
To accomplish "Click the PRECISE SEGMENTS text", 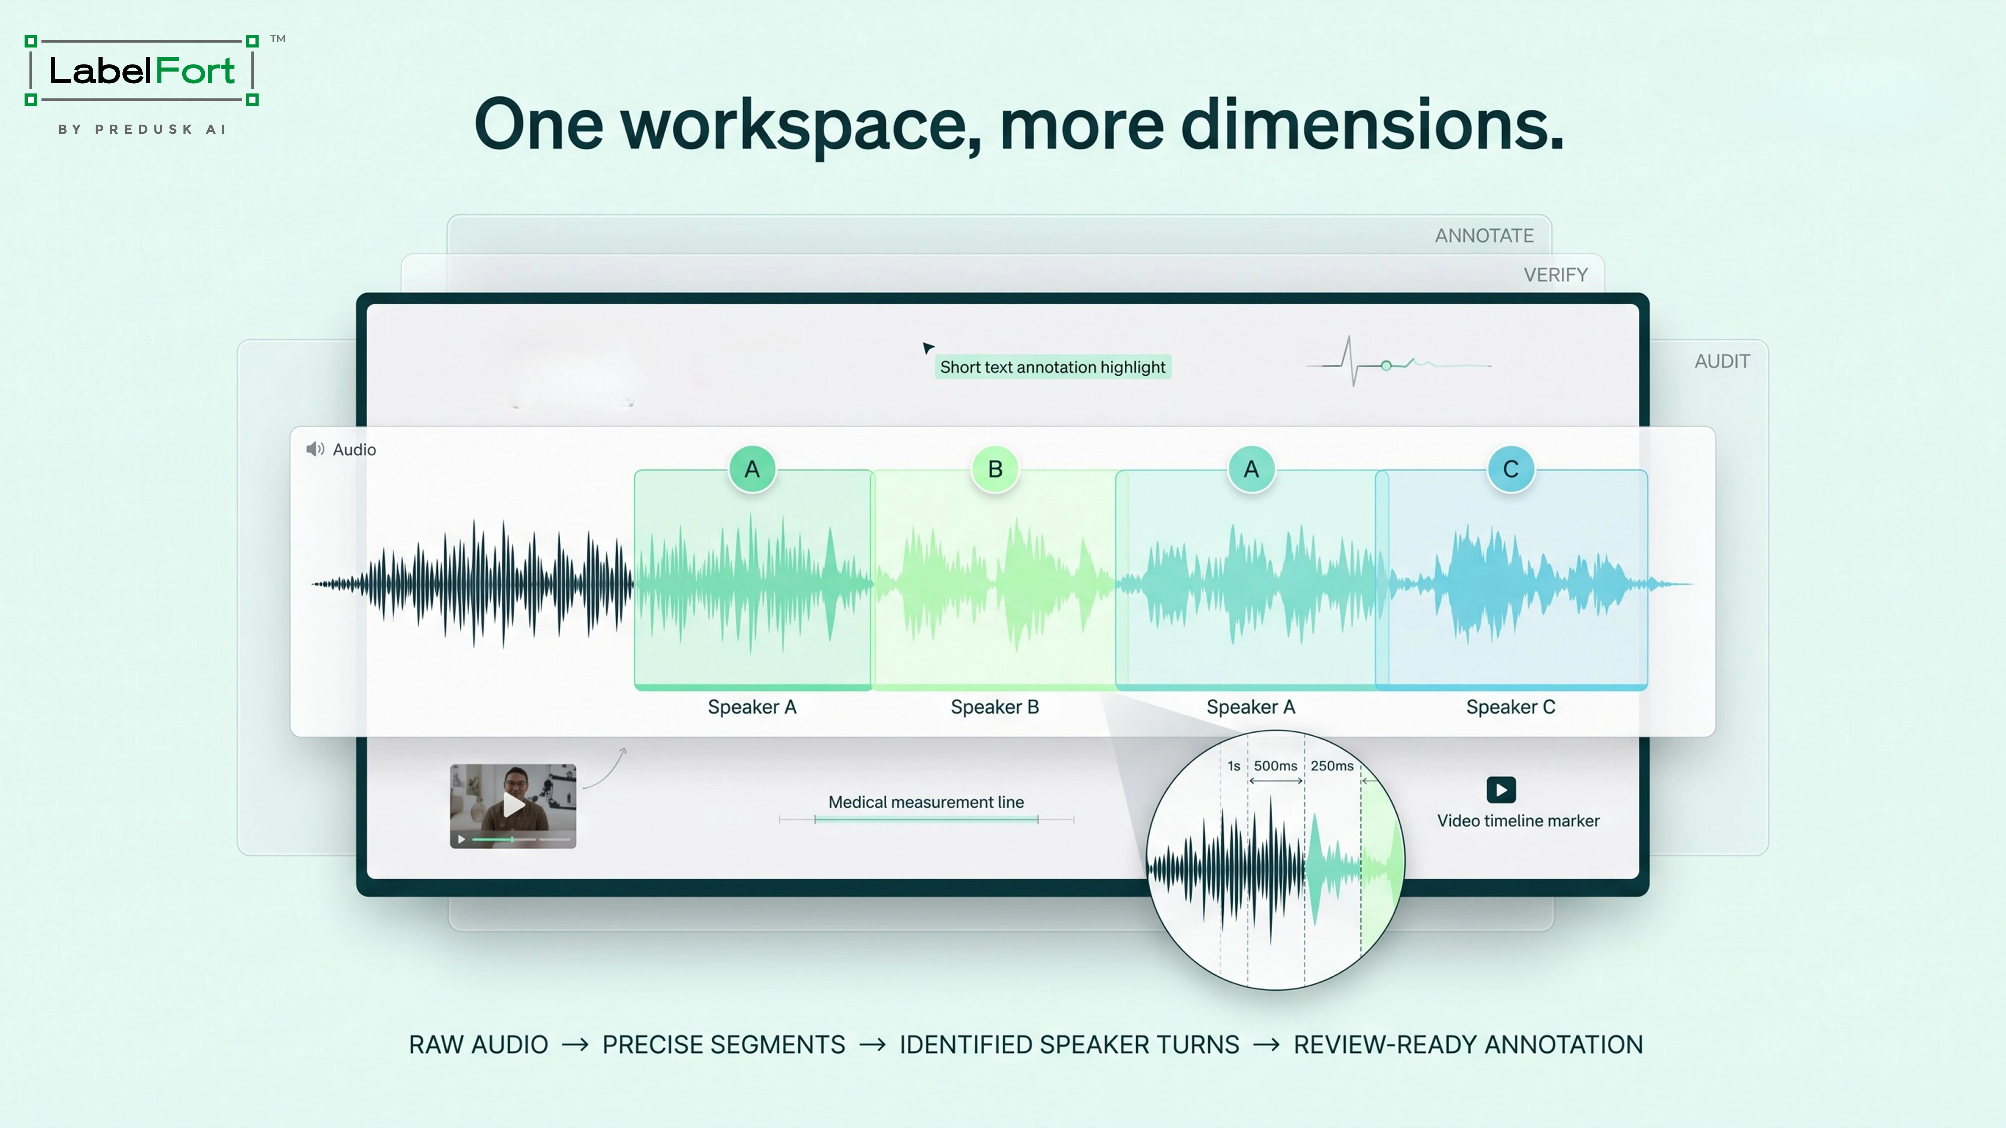I will point(723,1045).
